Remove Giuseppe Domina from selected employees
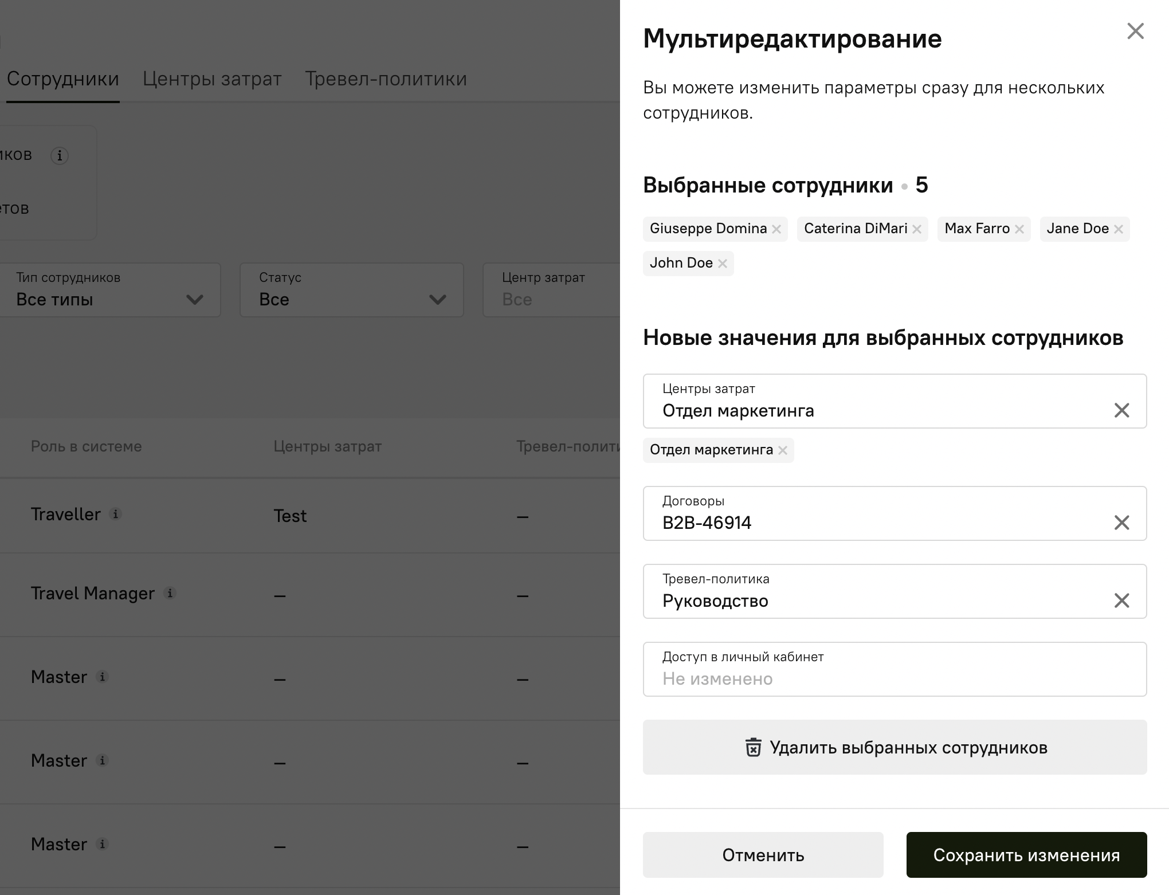Screen dimensions: 1169x895 pyautogui.click(x=776, y=229)
